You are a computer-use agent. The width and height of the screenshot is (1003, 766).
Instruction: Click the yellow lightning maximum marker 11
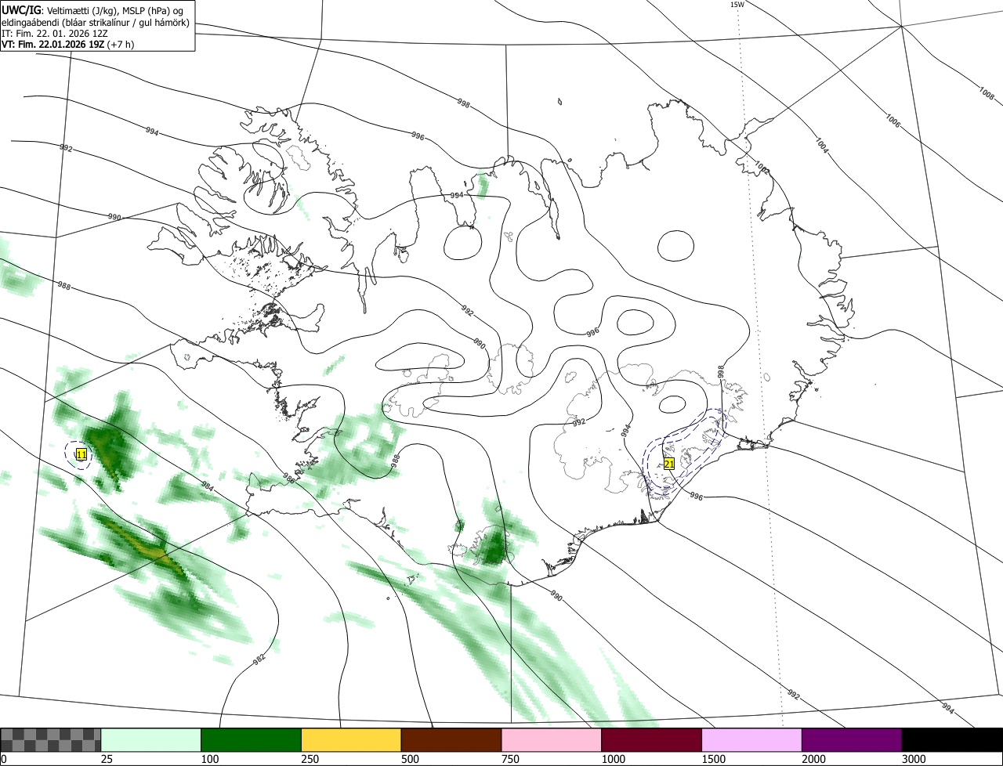pyautogui.click(x=81, y=454)
